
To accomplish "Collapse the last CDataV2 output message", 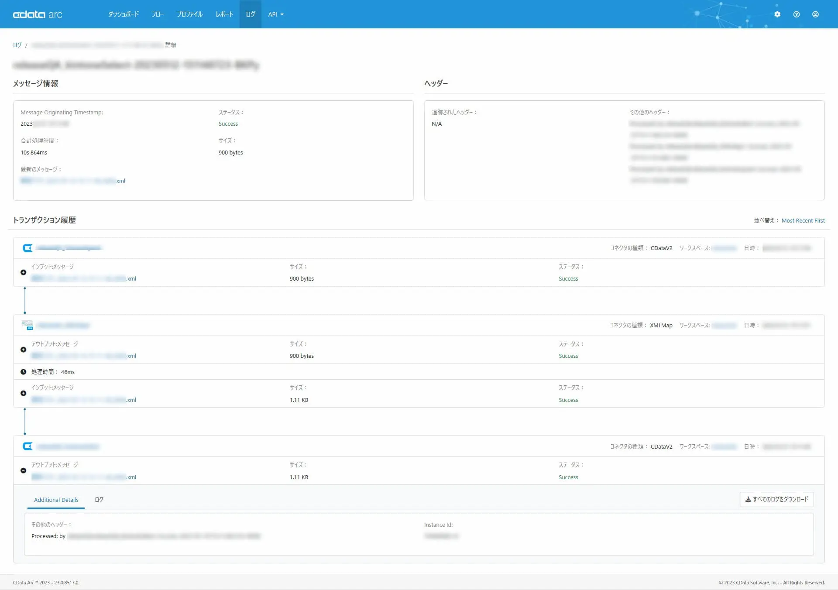I will pos(24,470).
